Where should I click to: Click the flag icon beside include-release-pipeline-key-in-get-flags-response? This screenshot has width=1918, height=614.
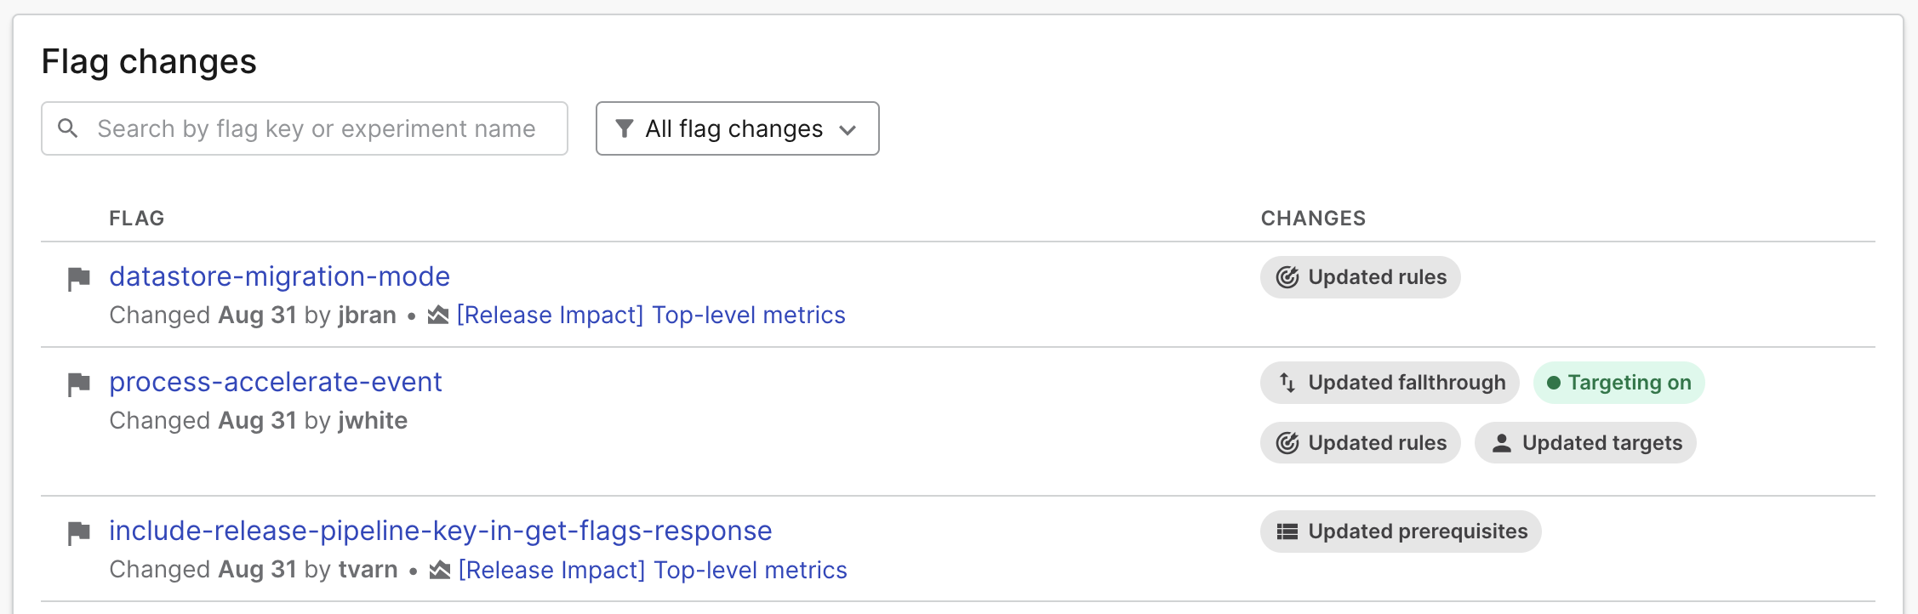coord(79,531)
